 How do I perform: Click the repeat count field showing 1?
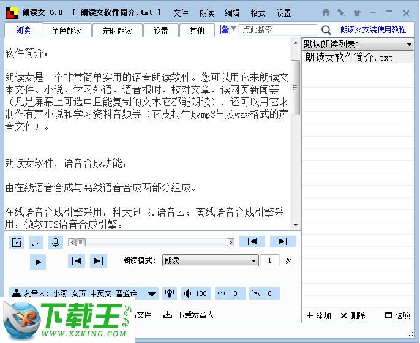tap(270, 260)
